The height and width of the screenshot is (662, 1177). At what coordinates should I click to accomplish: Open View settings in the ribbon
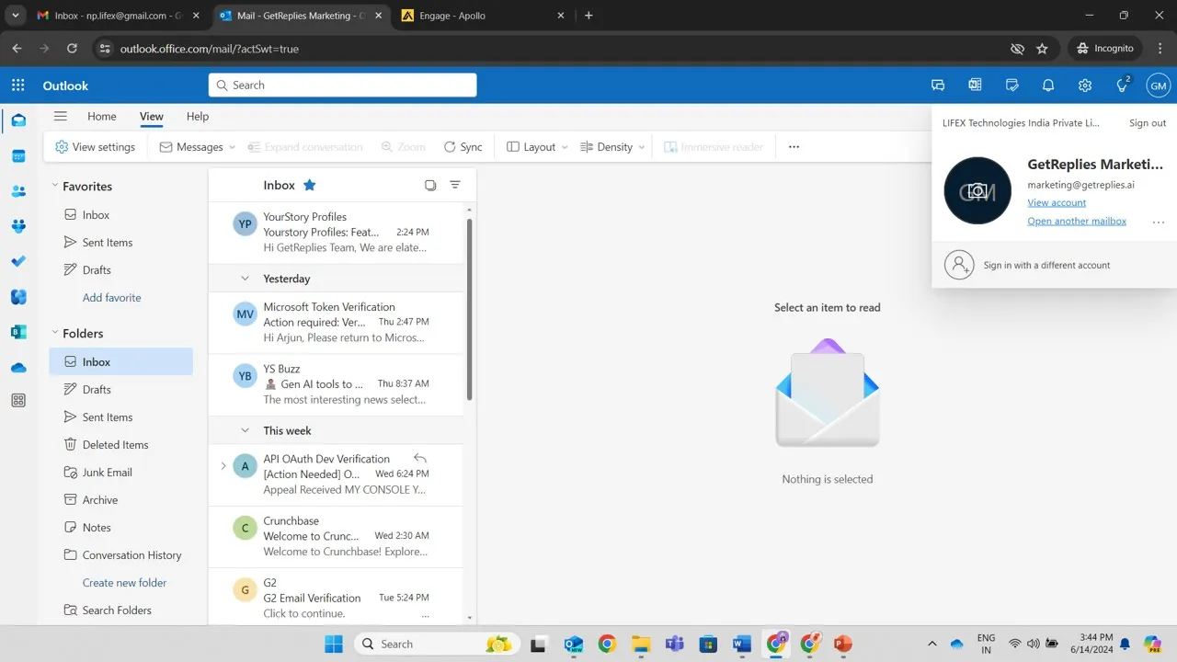point(95,147)
